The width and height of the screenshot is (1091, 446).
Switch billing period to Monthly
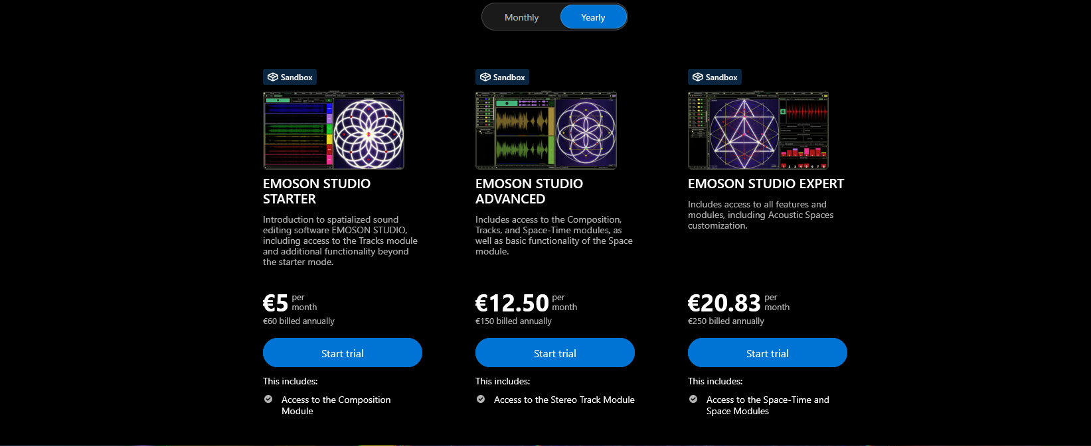[521, 17]
